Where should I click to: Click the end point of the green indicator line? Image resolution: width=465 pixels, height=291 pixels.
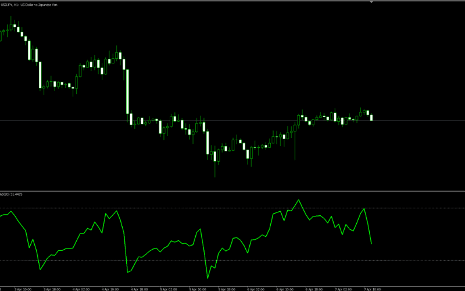click(371, 243)
